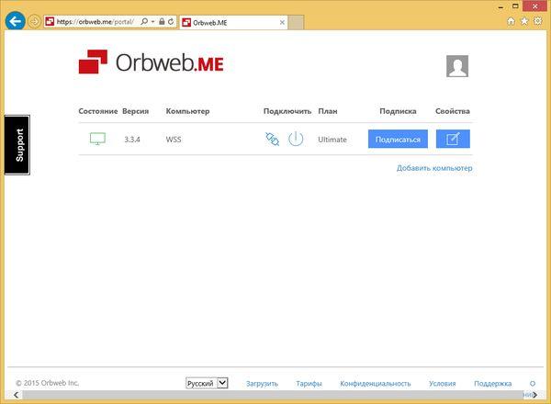
Task: Open the Русский language dropdown
Action: [x=207, y=383]
